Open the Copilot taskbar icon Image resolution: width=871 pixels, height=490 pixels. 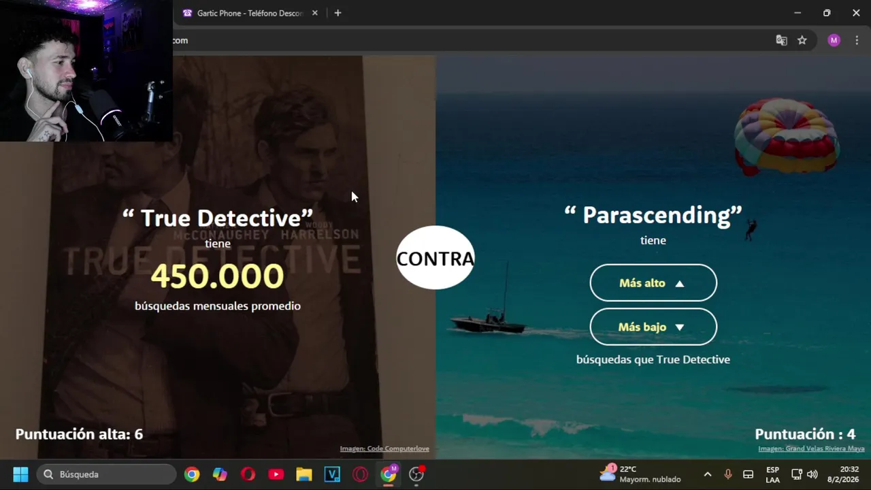tap(220, 474)
